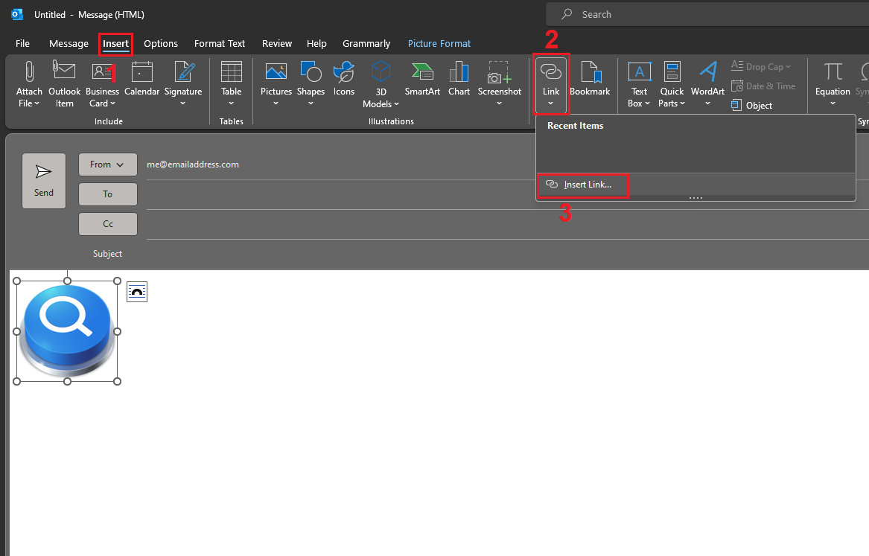Click the Cc button
Image resolution: width=869 pixels, height=556 pixels.
click(x=107, y=223)
